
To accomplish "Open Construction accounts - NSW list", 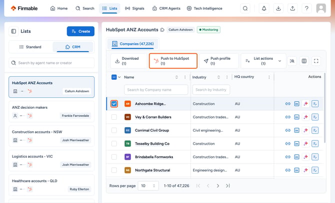I will coord(51,136).
